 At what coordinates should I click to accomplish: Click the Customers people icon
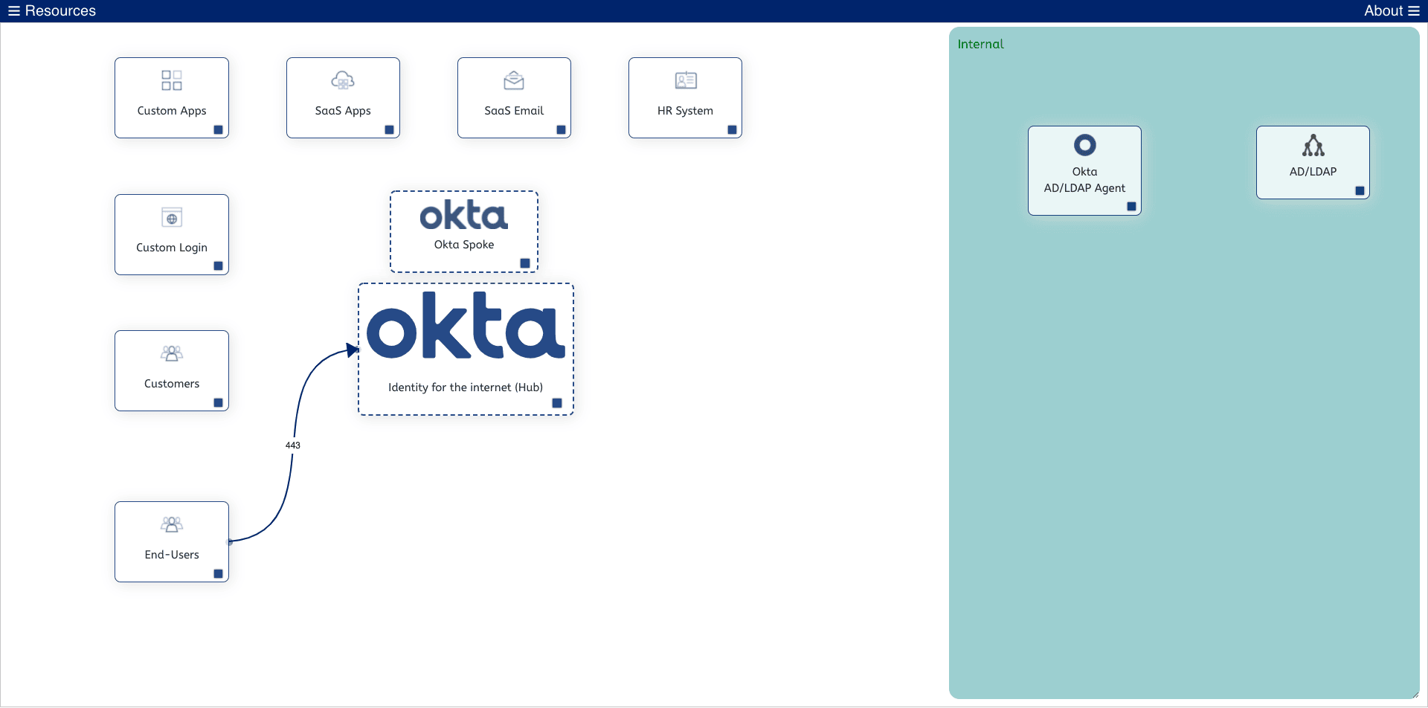click(172, 353)
